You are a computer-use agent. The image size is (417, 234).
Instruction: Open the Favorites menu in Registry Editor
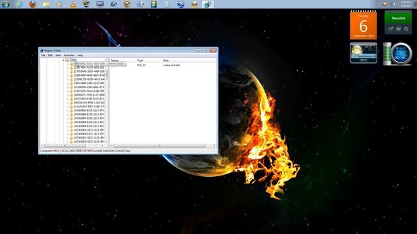point(69,55)
